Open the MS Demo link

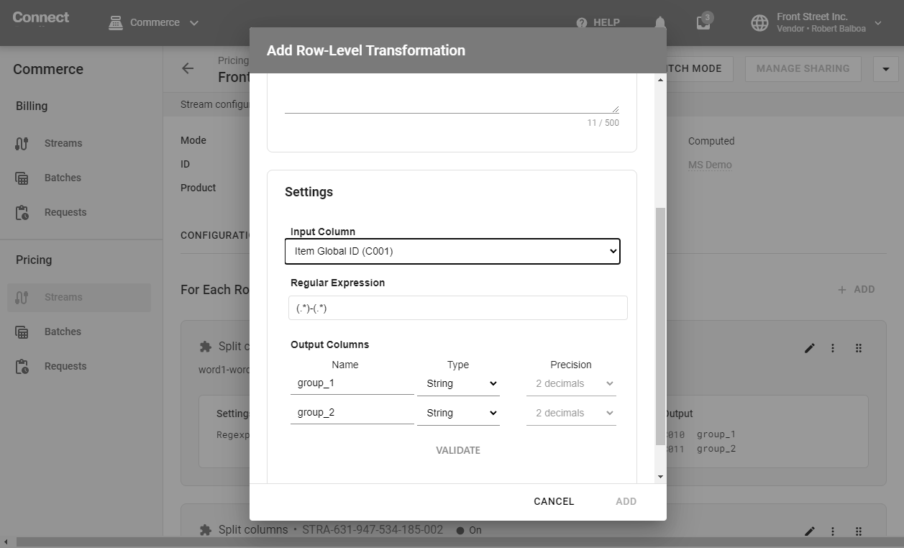(x=710, y=165)
